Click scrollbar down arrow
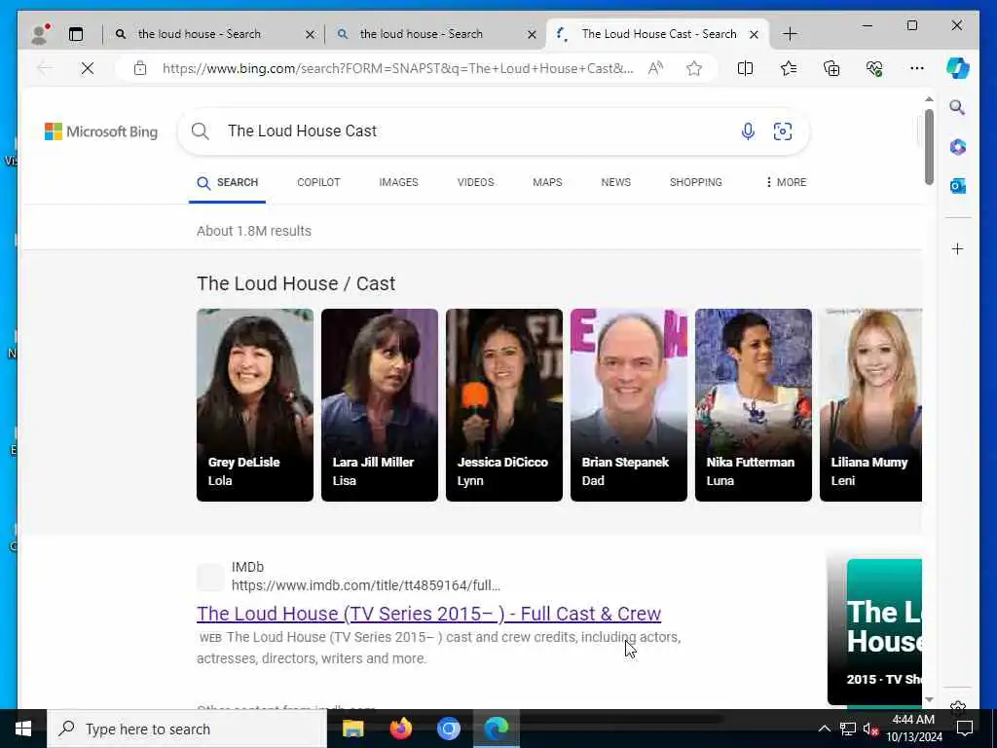Viewport: 997px width, 748px height. [x=929, y=699]
